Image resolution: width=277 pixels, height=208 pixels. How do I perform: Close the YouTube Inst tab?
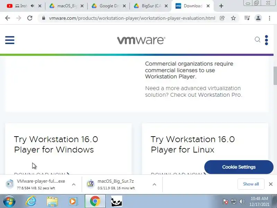coord(40,6)
